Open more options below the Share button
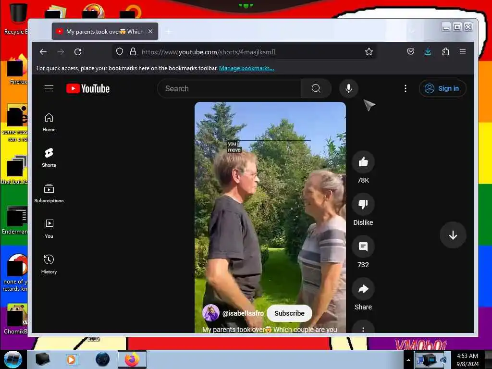Viewport: 492px width, 369px height. (363, 328)
